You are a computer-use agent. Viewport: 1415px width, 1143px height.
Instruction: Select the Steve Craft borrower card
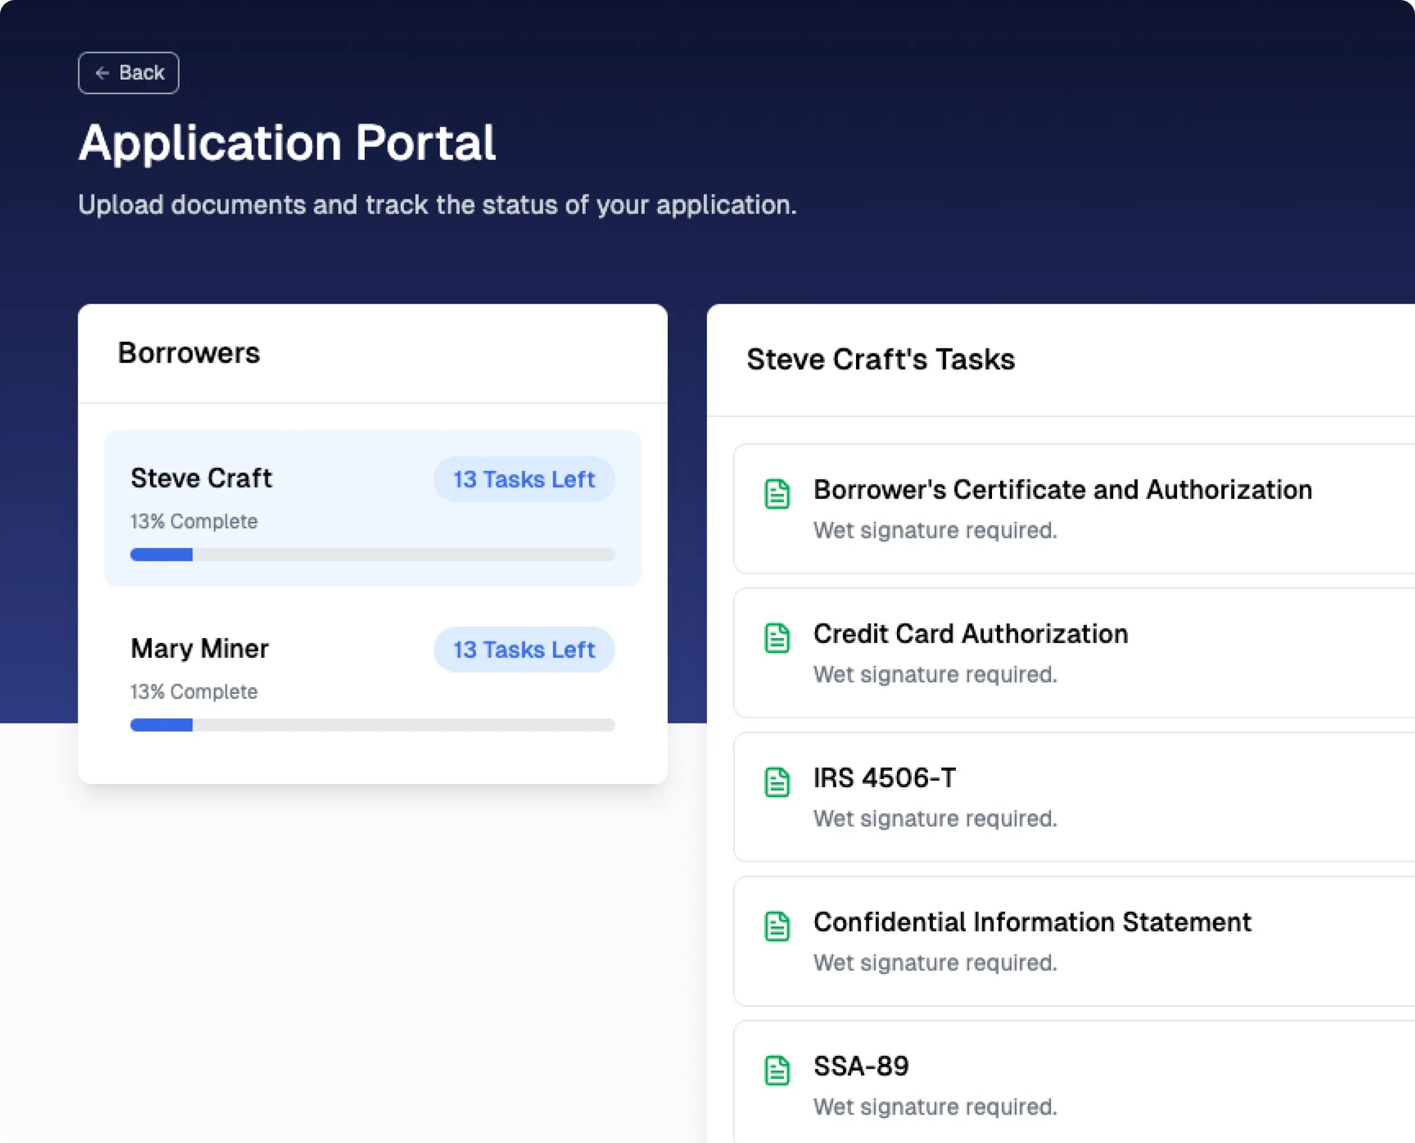(x=372, y=507)
